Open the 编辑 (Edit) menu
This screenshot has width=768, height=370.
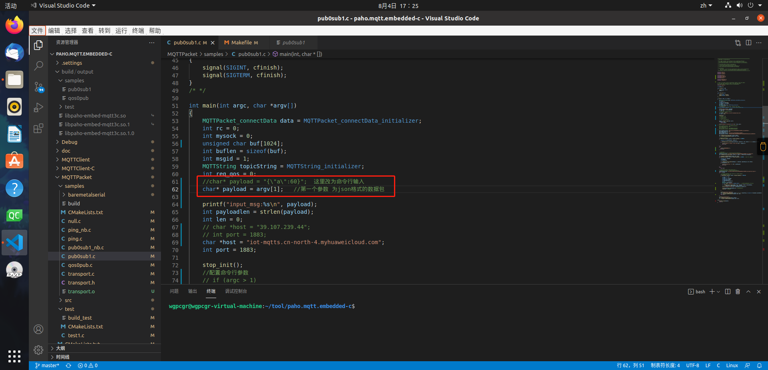(x=54, y=31)
